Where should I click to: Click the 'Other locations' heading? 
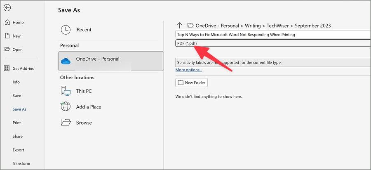77,78
